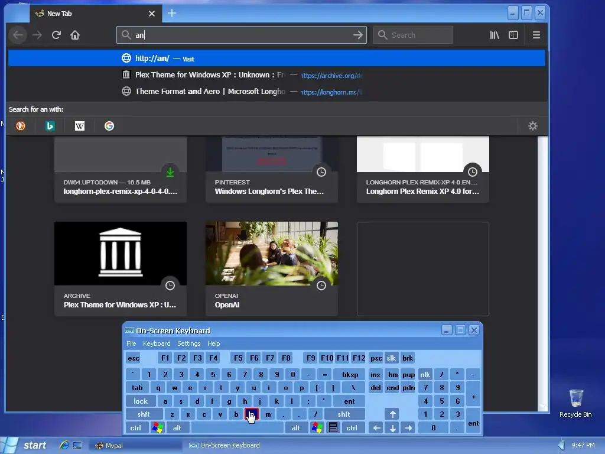Viewport: 605px width, 454px height.
Task: Click the bksp key on keyboard
Action: pos(350,374)
